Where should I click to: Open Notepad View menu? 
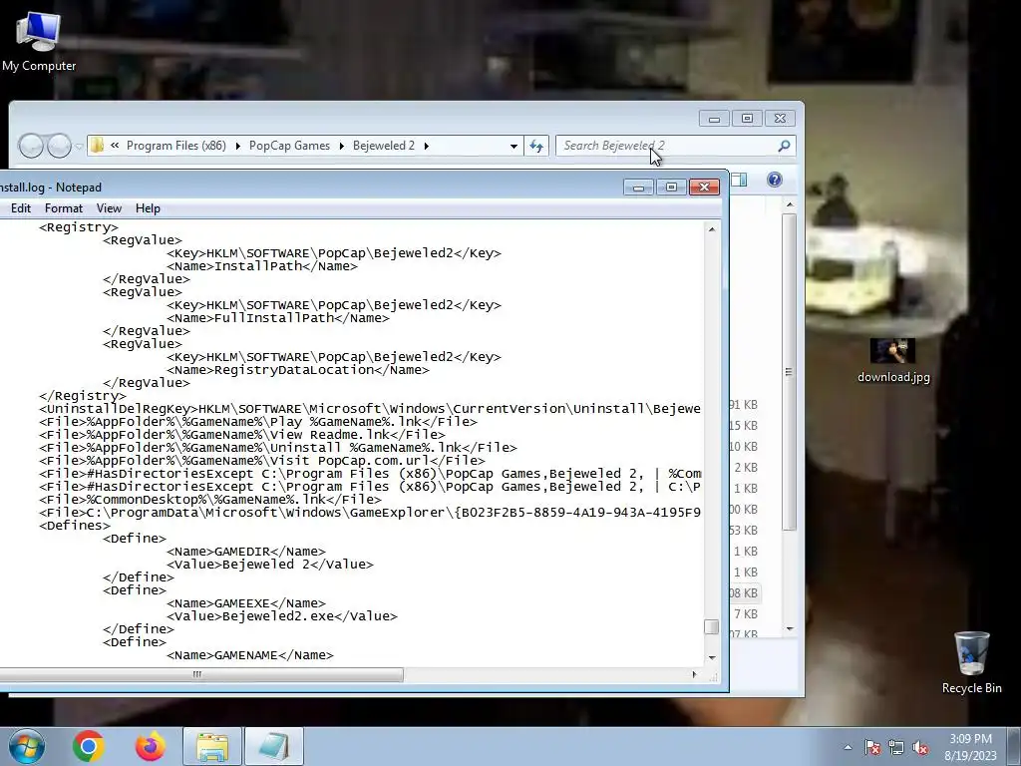109,208
